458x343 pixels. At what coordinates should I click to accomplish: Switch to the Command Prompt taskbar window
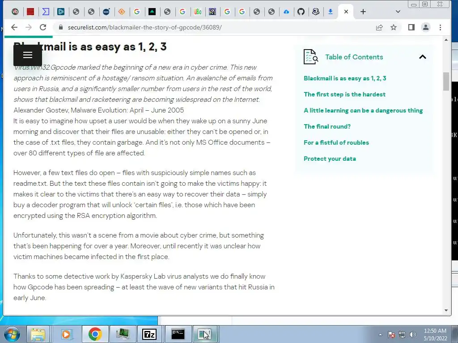178,334
